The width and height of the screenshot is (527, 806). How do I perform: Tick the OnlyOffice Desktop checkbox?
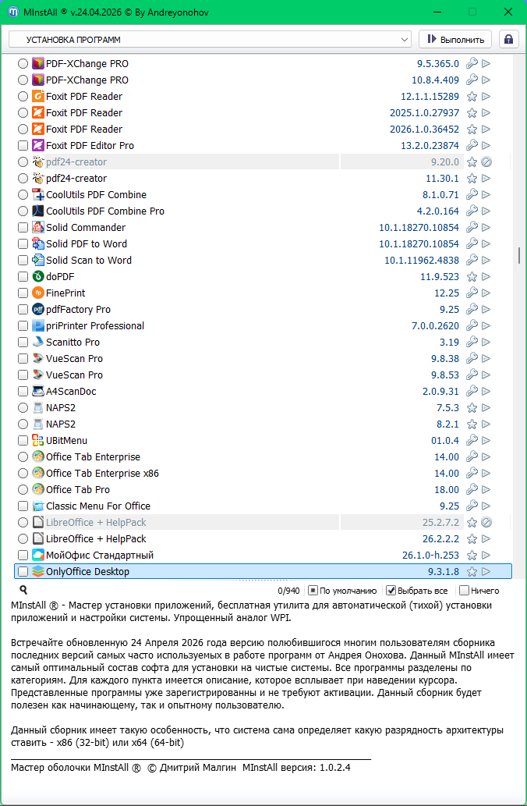pyautogui.click(x=23, y=572)
